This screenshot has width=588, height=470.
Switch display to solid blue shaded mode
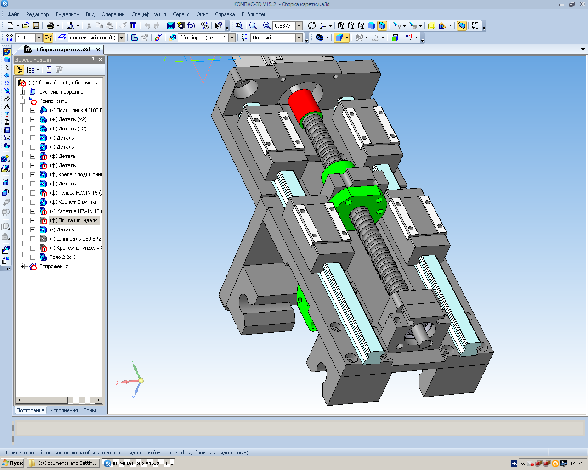[x=372, y=26]
